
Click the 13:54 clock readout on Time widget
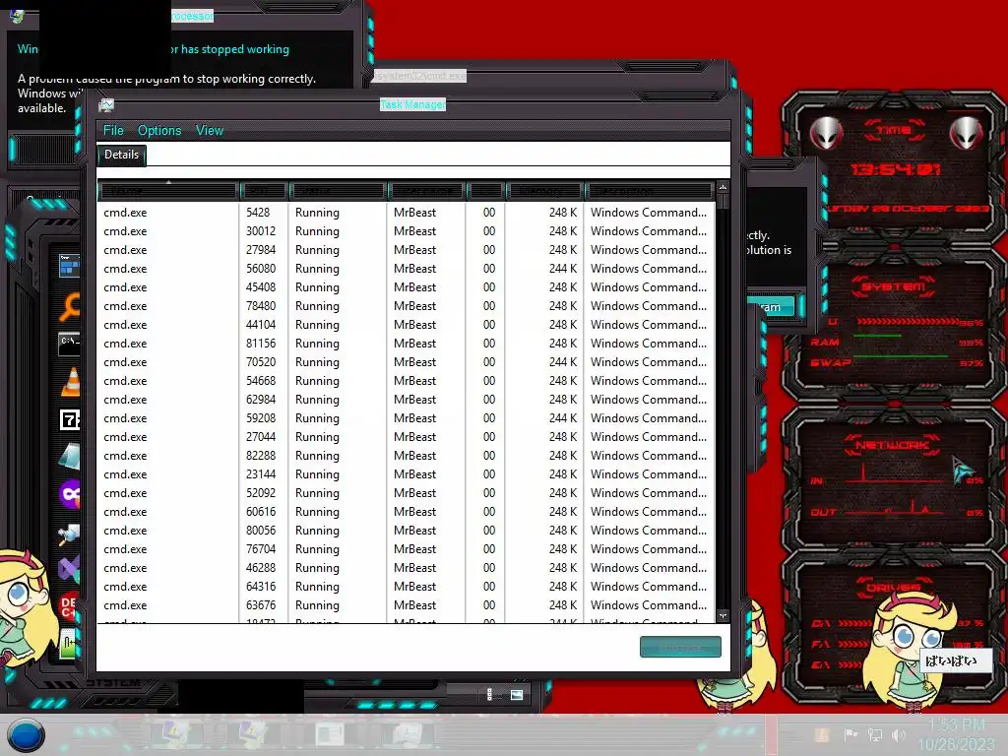[x=896, y=169]
